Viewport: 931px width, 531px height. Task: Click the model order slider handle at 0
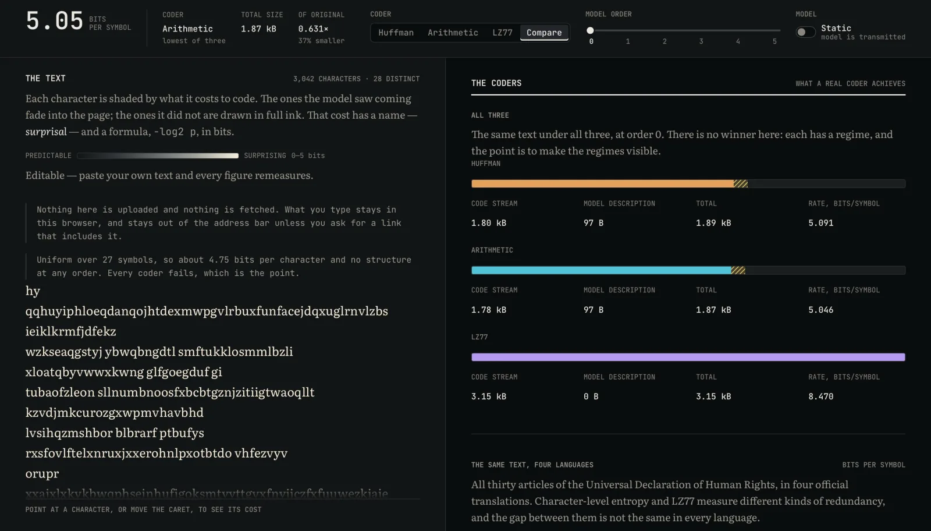[590, 30]
